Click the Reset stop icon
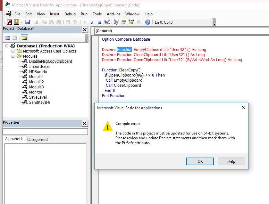Image resolution: width=269 pixels, height=204 pixels. 99,22
